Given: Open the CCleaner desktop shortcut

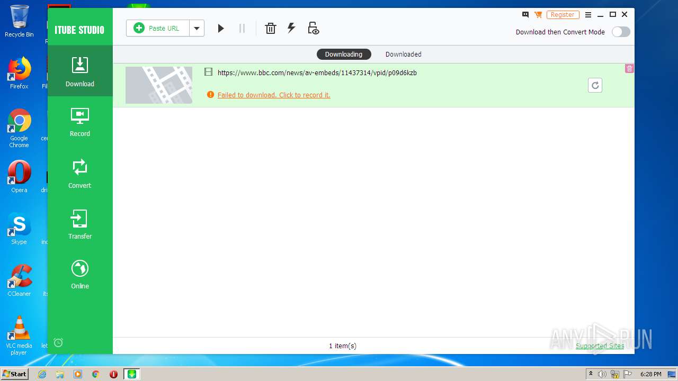Looking at the screenshot, I should pyautogui.click(x=19, y=280).
